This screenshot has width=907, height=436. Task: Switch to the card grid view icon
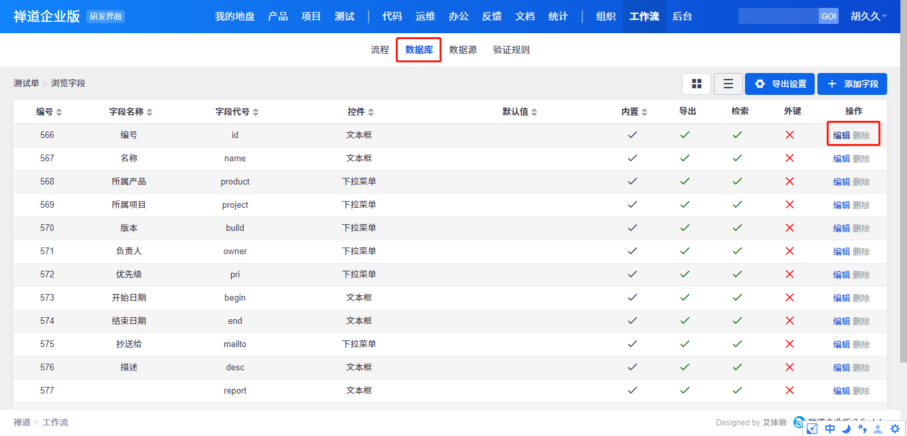point(697,84)
